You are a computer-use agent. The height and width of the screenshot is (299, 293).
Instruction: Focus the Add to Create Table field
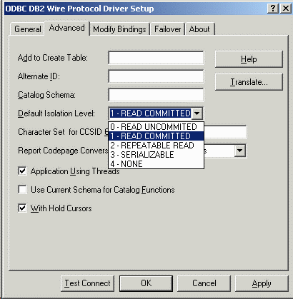point(156,58)
